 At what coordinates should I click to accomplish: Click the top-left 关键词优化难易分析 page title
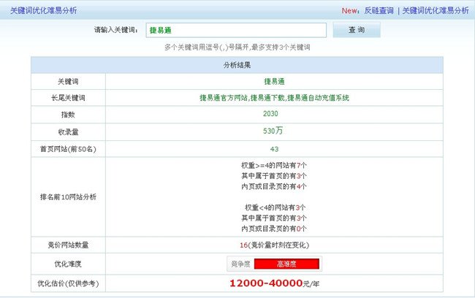[x=43, y=10]
